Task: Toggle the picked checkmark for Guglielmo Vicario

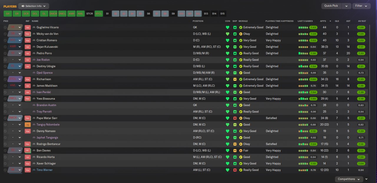Action: pos(5,27)
